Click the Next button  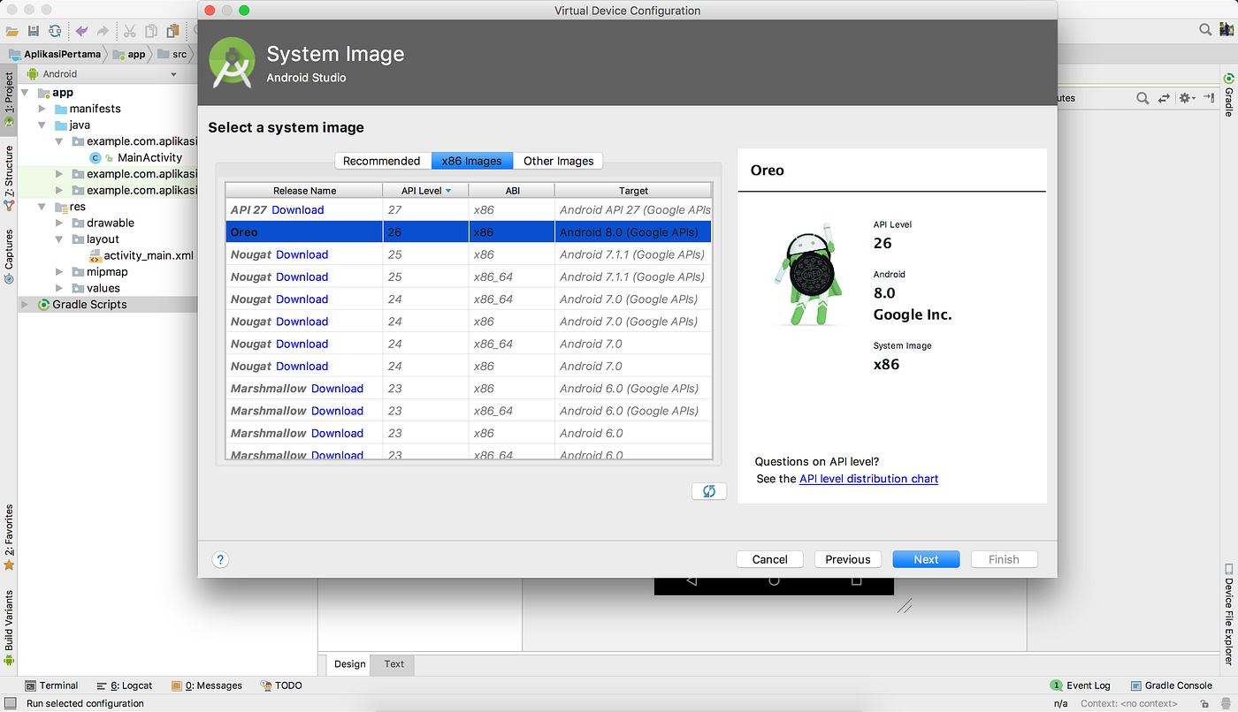[925, 558]
